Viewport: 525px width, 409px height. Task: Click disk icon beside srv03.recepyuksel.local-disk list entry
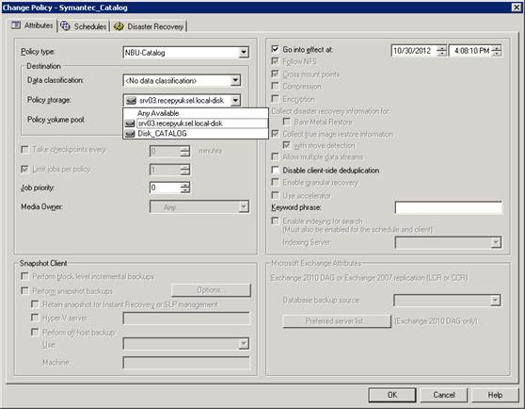(x=130, y=123)
